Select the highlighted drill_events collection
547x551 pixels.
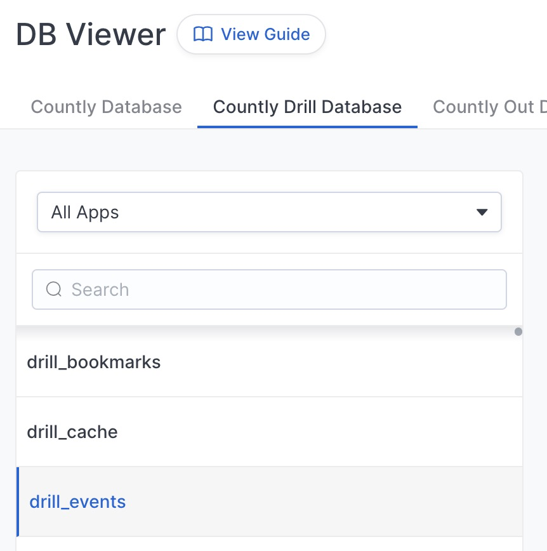[x=269, y=501]
